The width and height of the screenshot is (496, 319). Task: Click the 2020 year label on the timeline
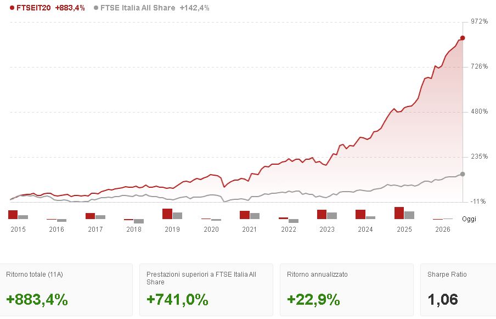pos(211,230)
